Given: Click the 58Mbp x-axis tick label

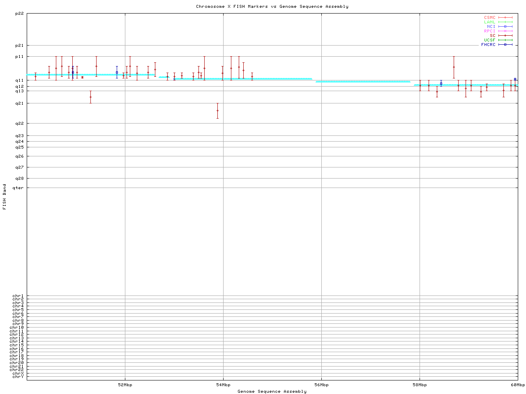Looking at the screenshot, I should [420, 385].
